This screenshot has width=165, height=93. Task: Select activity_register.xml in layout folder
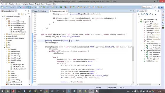(x=19, y=69)
